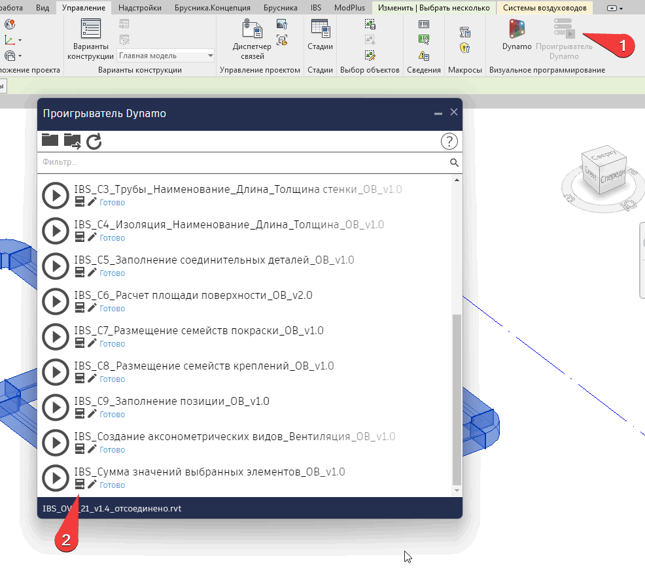The width and height of the screenshot is (645, 569).
Task: Click the Decal Types icon below Manage Images
Action: click(282, 40)
